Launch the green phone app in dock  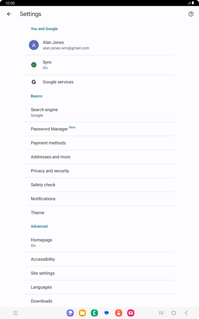[x=94, y=313]
